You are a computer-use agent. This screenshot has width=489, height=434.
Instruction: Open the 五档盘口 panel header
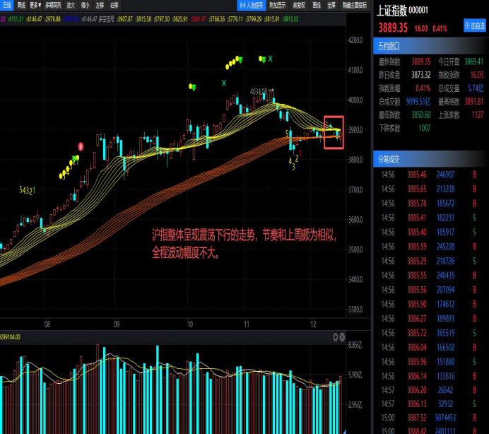point(431,46)
